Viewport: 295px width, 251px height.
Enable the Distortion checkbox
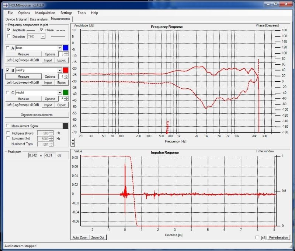point(8,36)
